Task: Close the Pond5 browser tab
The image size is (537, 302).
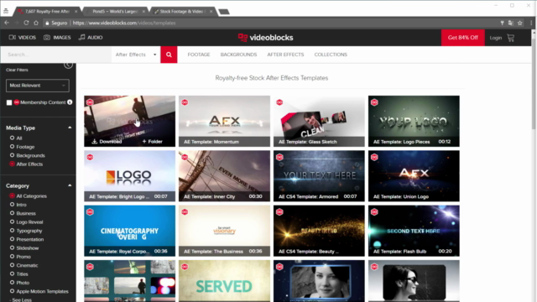Action: [x=143, y=11]
